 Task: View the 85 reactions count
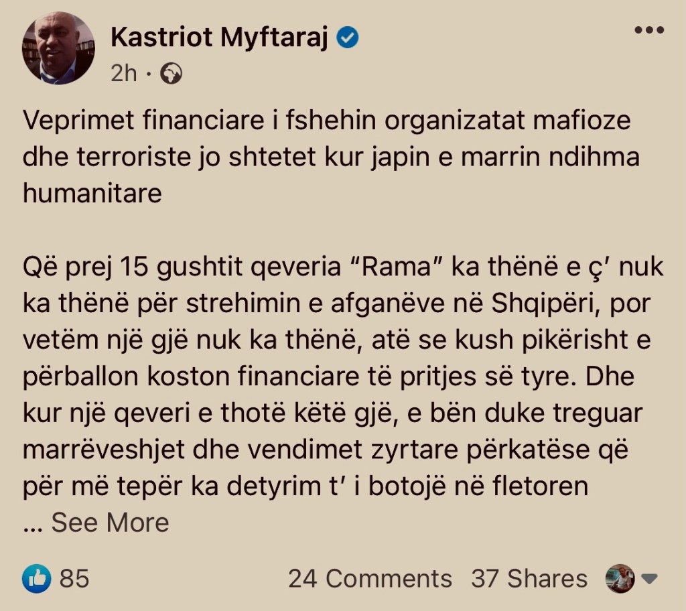coord(74,578)
